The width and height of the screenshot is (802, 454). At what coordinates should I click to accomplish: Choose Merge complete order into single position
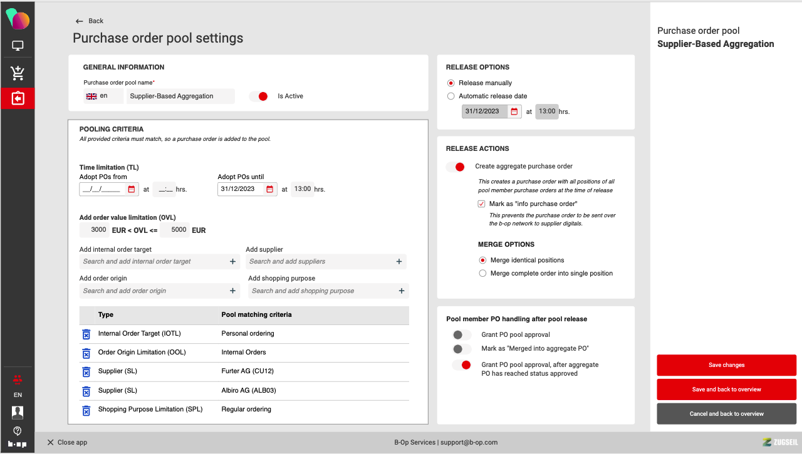coord(482,274)
